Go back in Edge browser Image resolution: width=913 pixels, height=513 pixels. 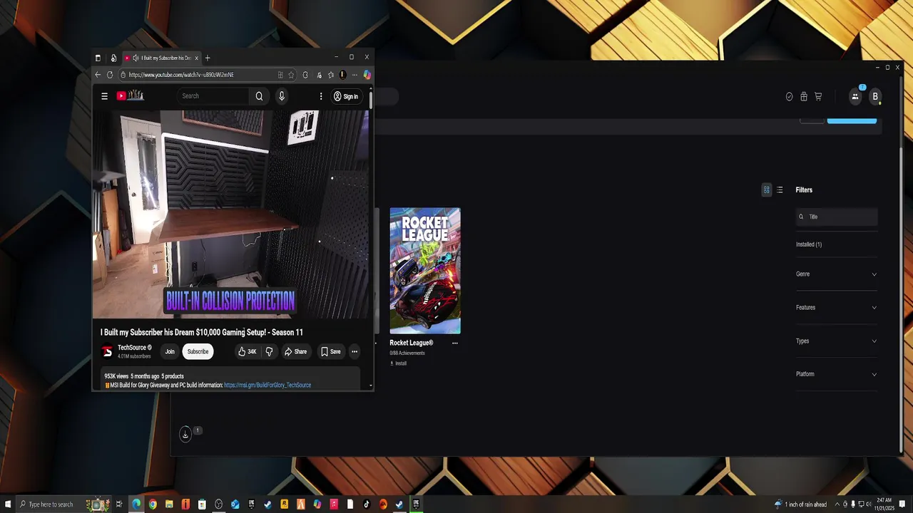click(x=98, y=75)
